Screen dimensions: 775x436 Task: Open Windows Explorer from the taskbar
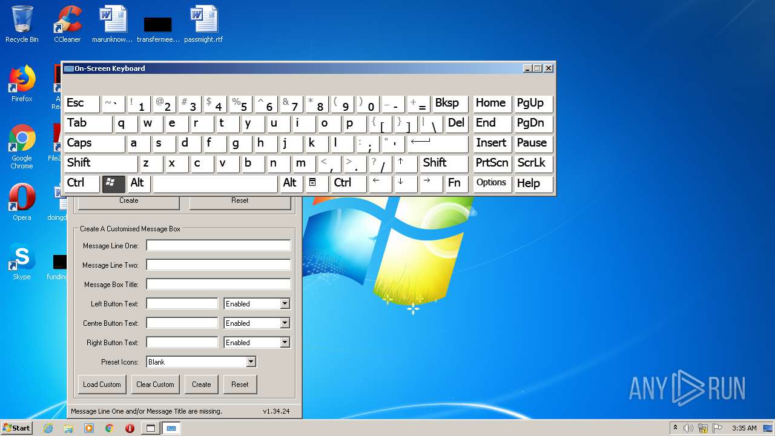68,428
